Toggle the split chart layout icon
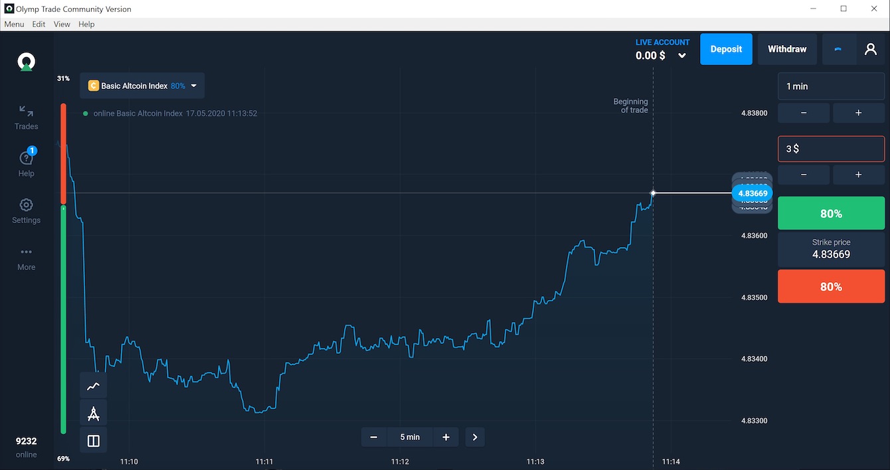 pos(94,441)
